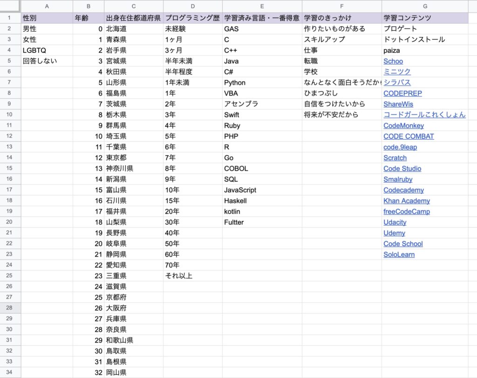477x378 pixels.
Task: Click the CodeMonkey link
Action: [403, 126]
